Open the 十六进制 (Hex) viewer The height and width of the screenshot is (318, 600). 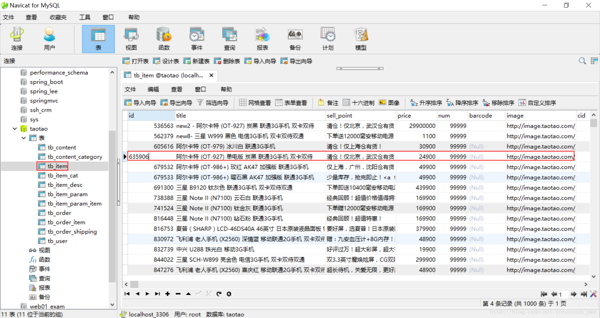click(x=359, y=103)
